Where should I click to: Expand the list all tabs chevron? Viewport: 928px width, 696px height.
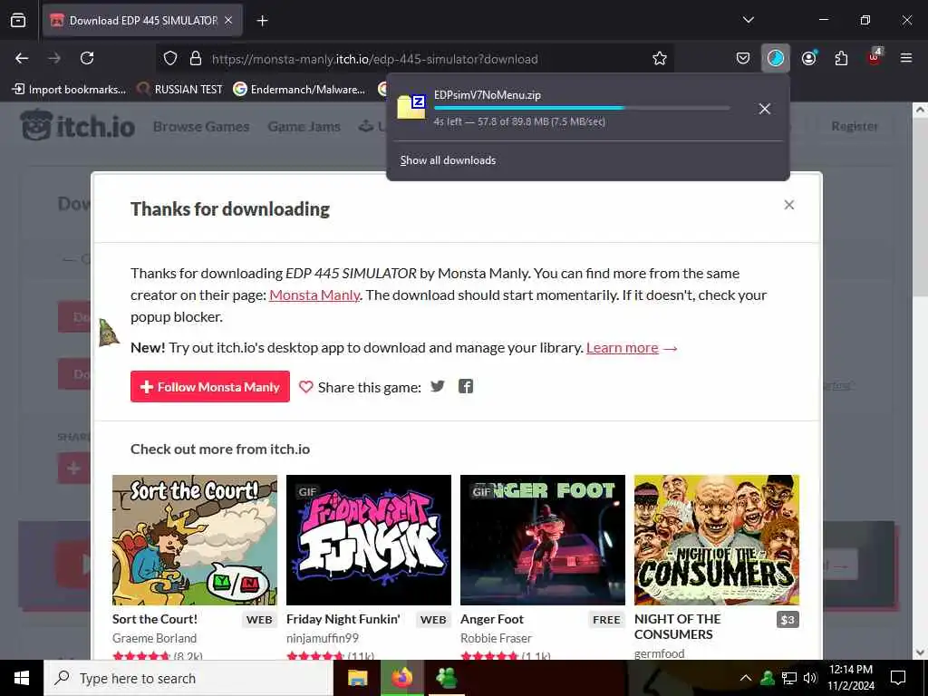tap(748, 20)
